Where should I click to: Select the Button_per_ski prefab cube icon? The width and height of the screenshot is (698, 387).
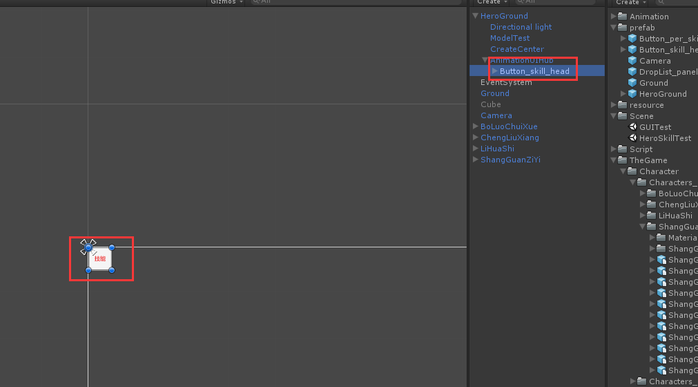coord(632,39)
